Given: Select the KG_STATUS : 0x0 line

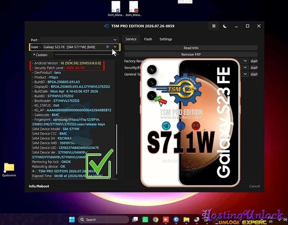Looking at the screenshot, I should [45, 105].
